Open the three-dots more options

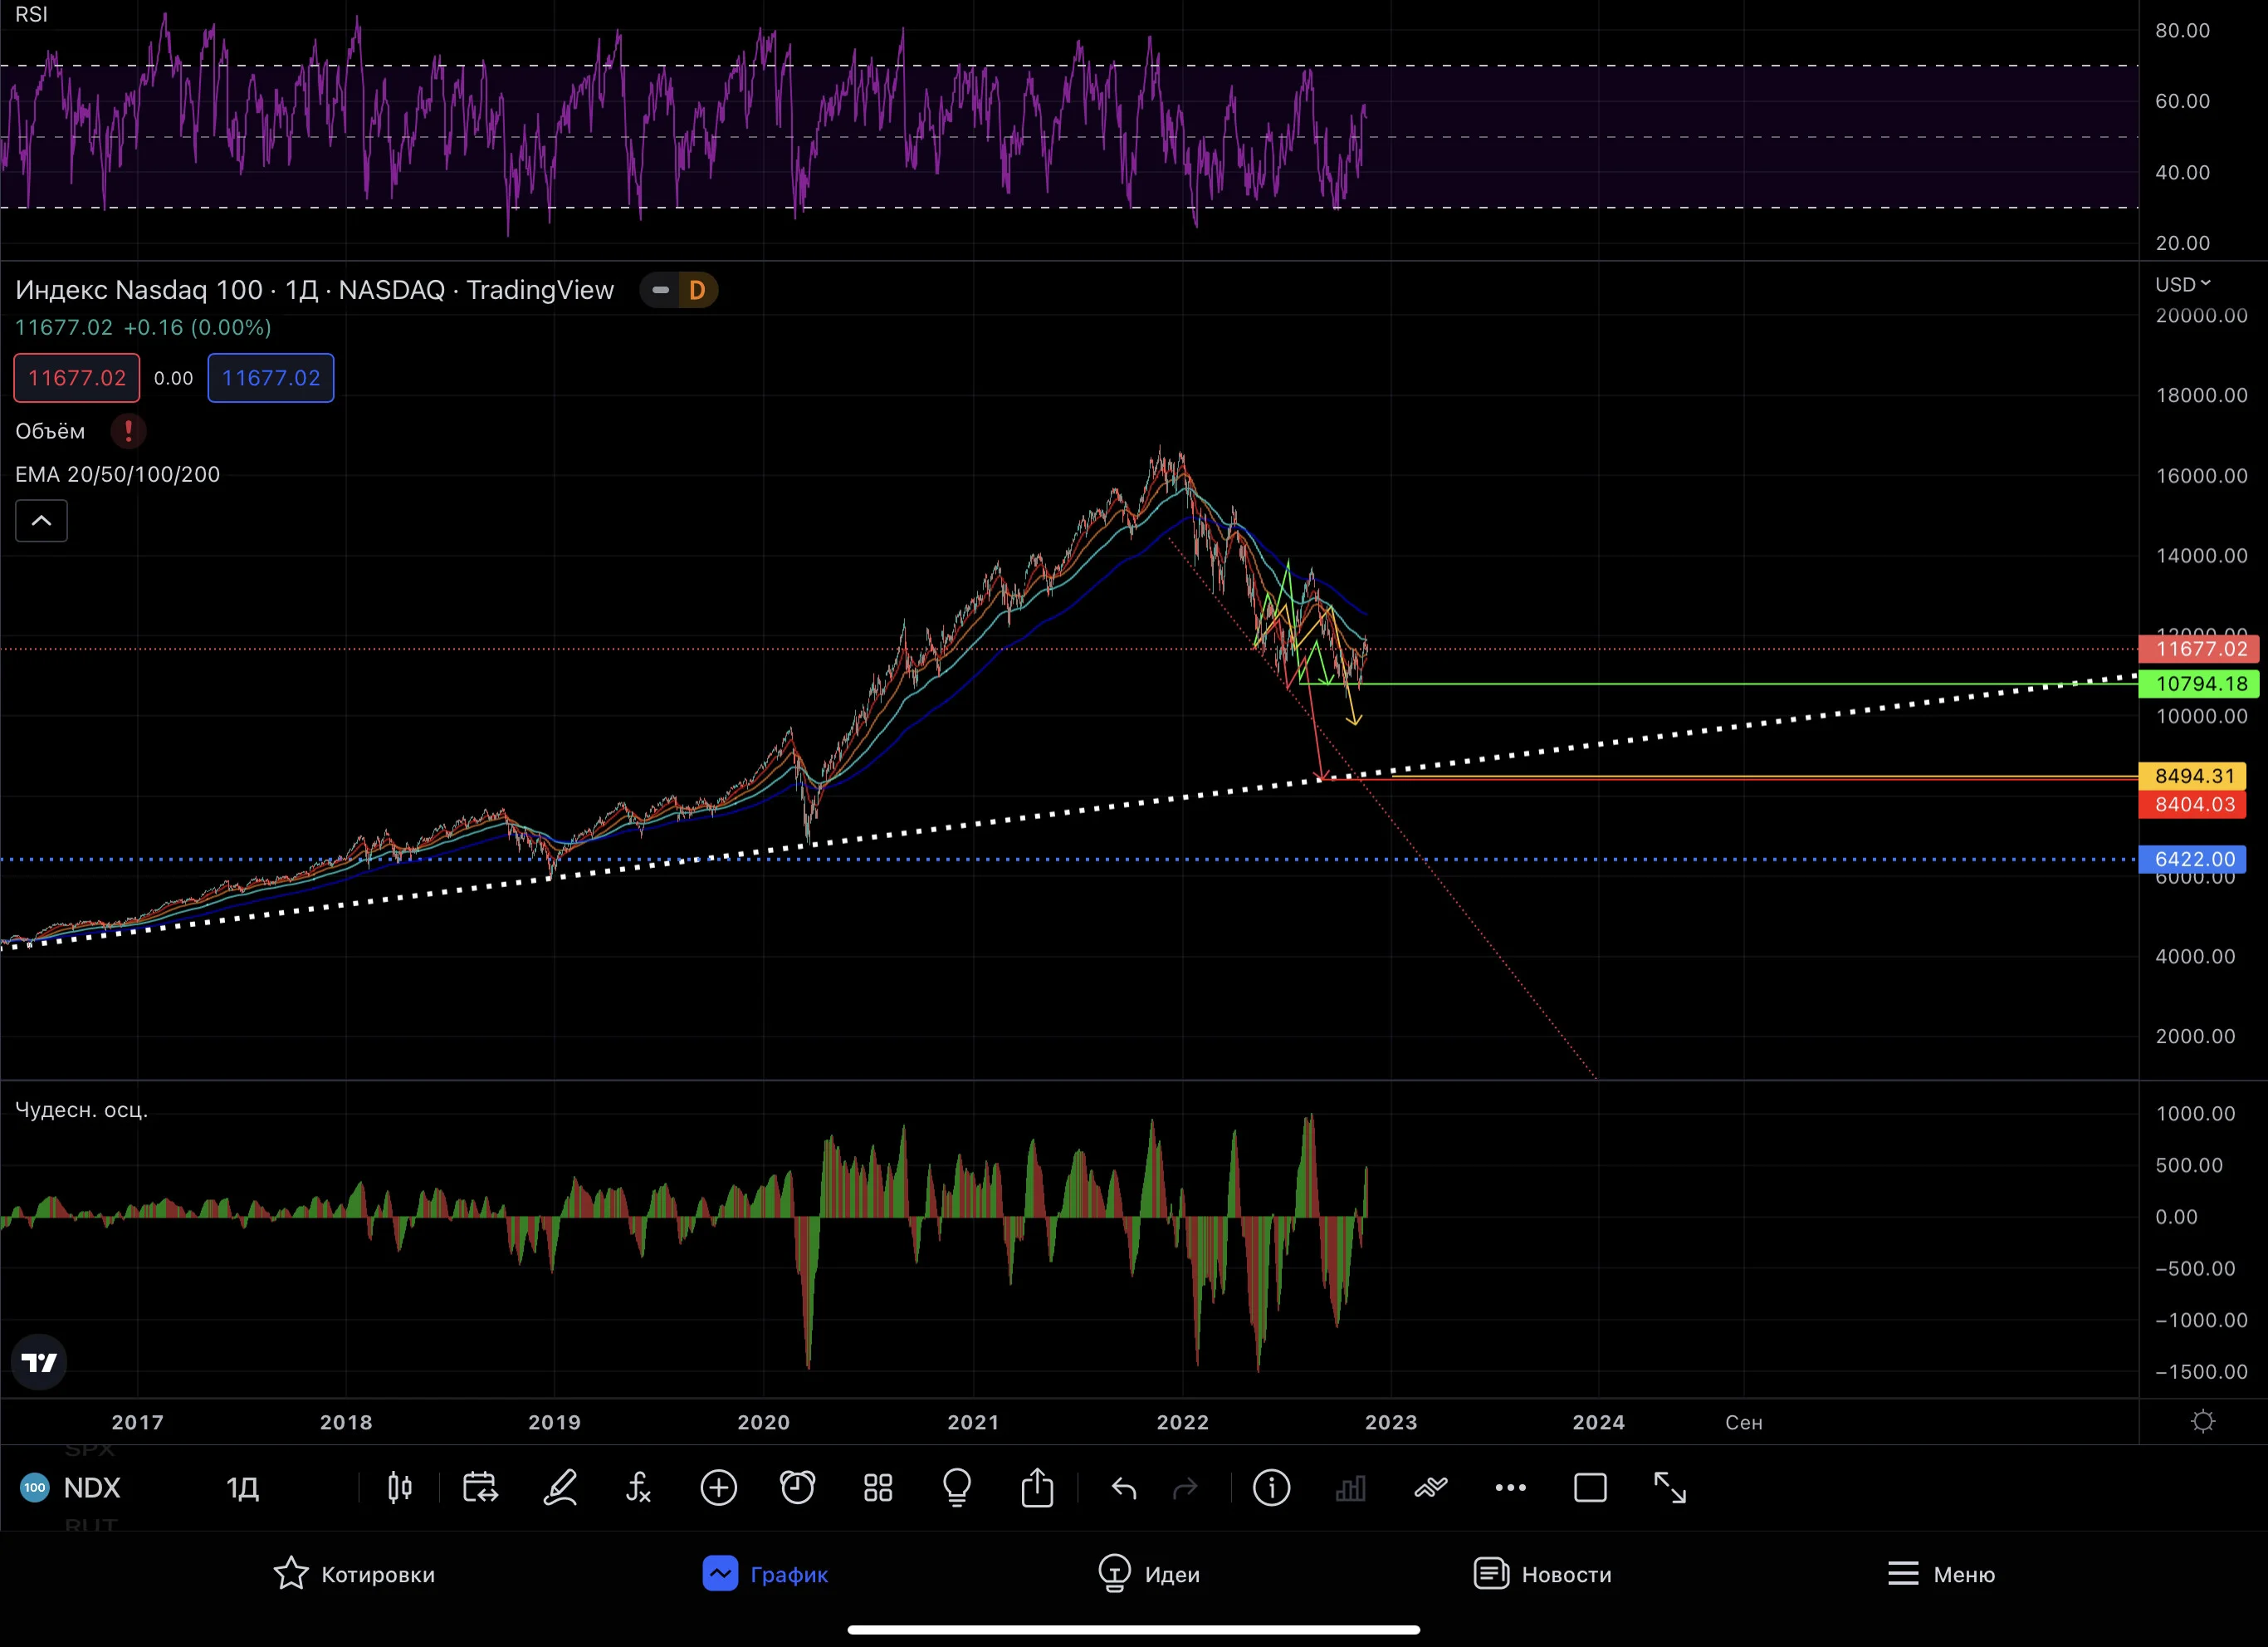[1510, 1488]
